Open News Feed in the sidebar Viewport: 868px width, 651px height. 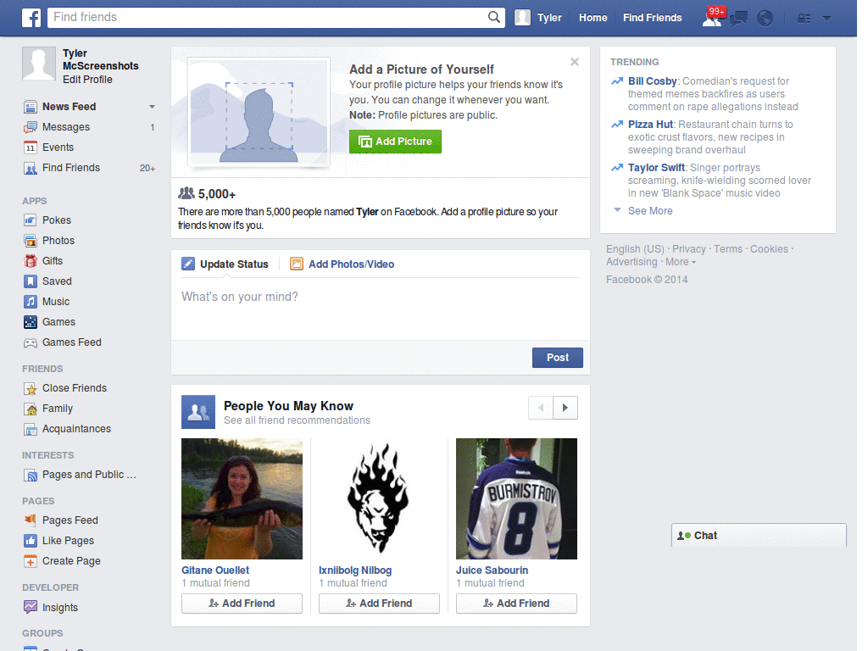(70, 107)
